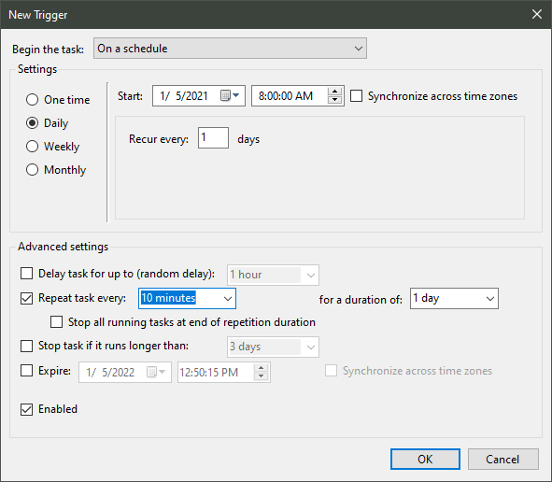Viewport: 552px width, 482px height.
Task: Select the Weekly radio option
Action: [32, 146]
